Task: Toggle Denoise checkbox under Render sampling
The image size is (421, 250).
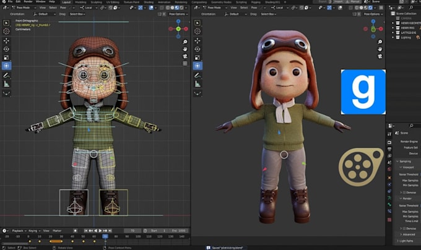Action: (x=404, y=228)
